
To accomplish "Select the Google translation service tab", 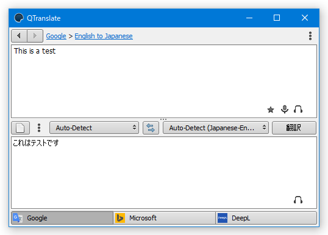I will pyautogui.click(x=62, y=218).
